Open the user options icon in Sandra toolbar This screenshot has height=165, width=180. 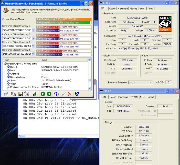tap(27, 94)
